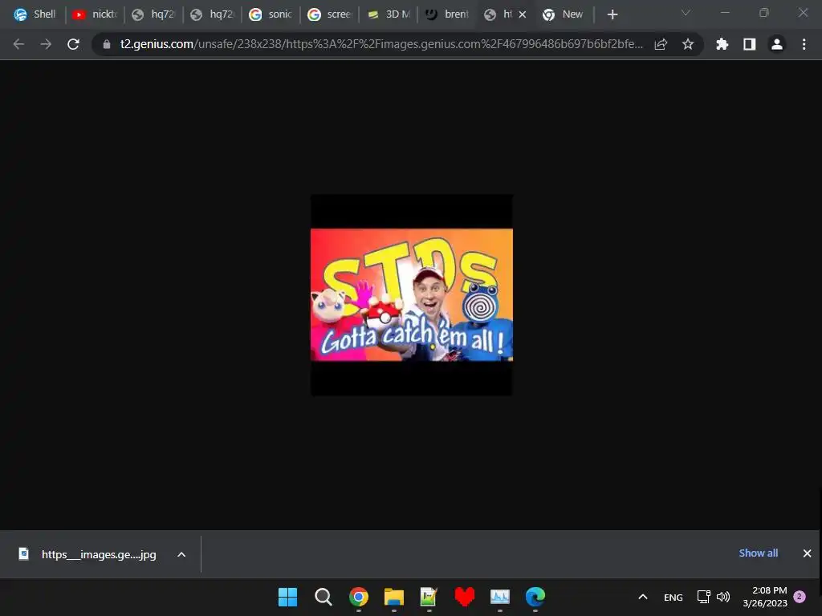
Task: Open clock and calendar flyout
Action: point(765,597)
